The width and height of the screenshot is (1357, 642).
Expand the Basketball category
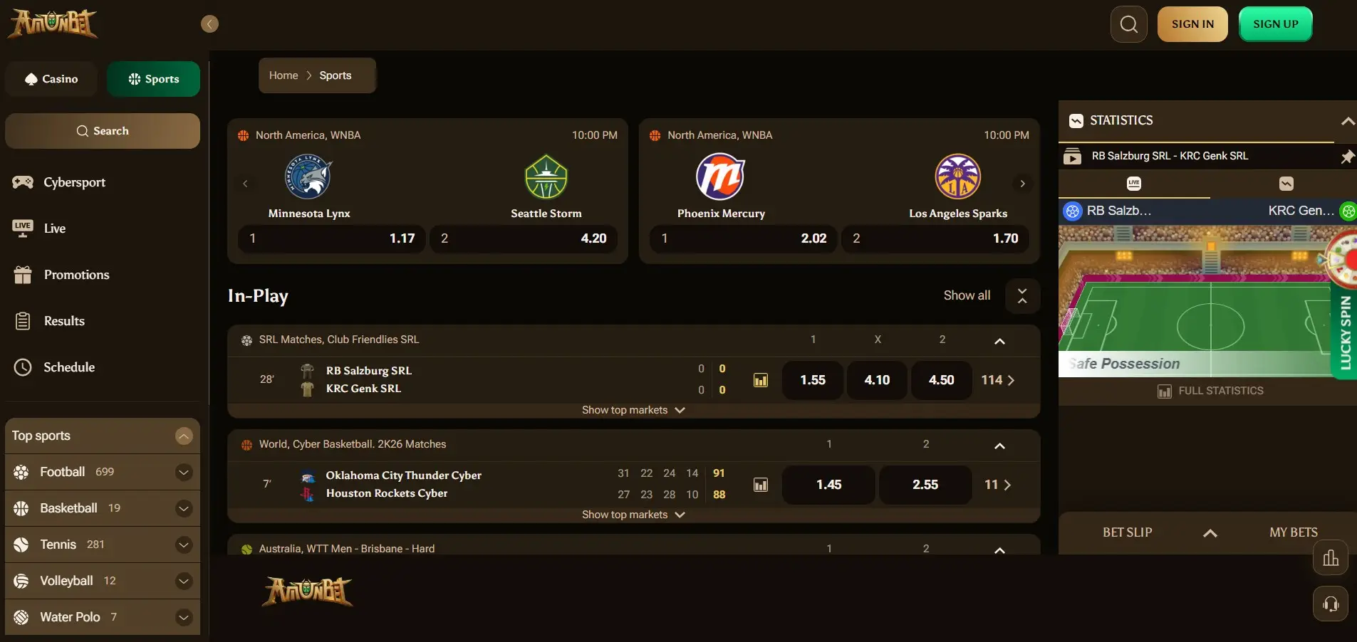point(184,508)
